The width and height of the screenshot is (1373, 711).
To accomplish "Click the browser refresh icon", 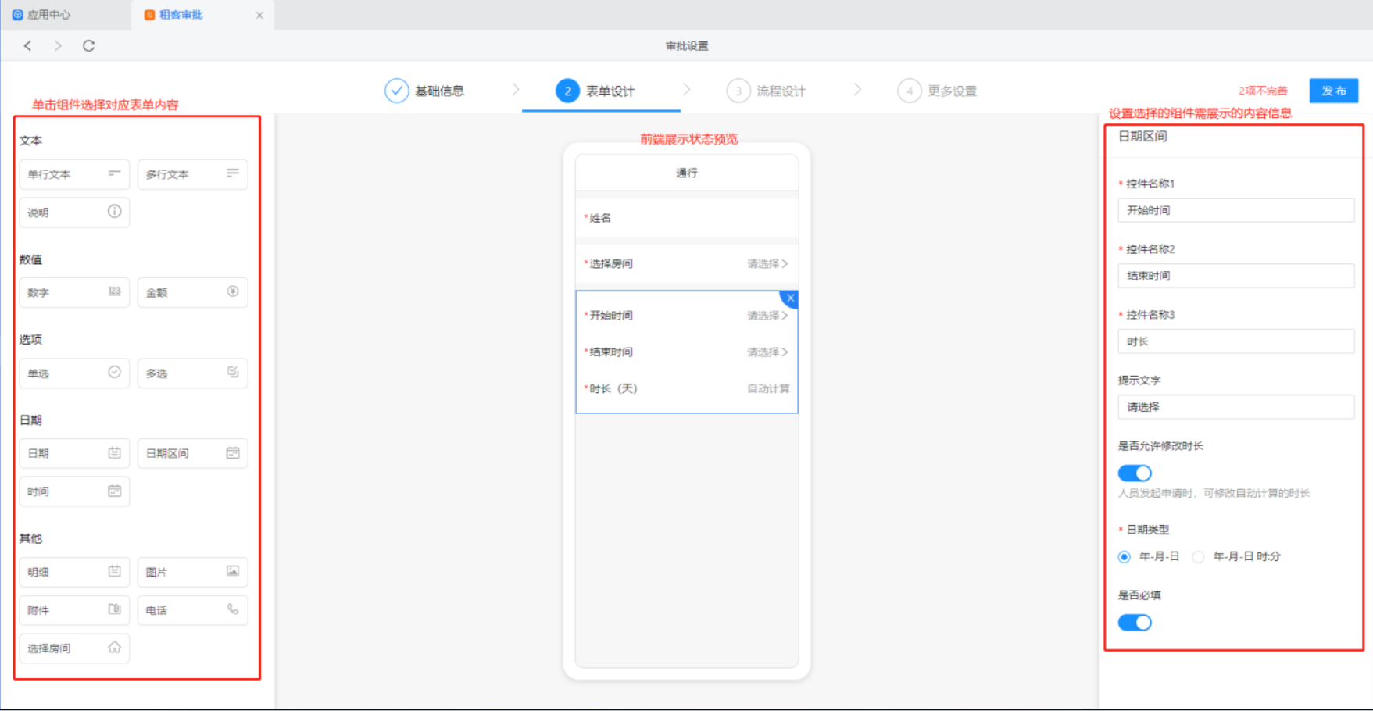I will coord(88,46).
